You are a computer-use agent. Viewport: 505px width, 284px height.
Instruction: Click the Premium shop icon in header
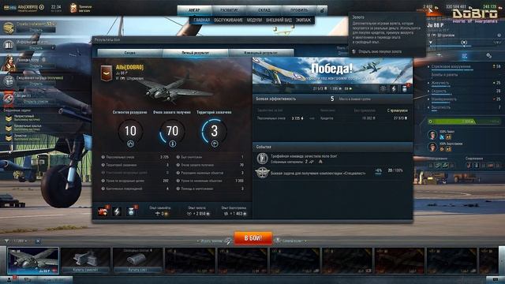pos(73,8)
